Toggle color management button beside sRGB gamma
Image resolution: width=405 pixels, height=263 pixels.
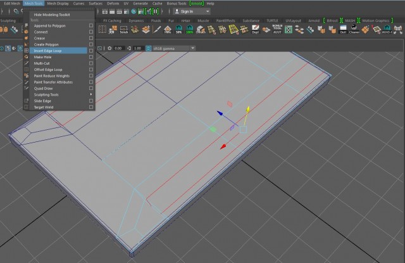[x=149, y=48]
